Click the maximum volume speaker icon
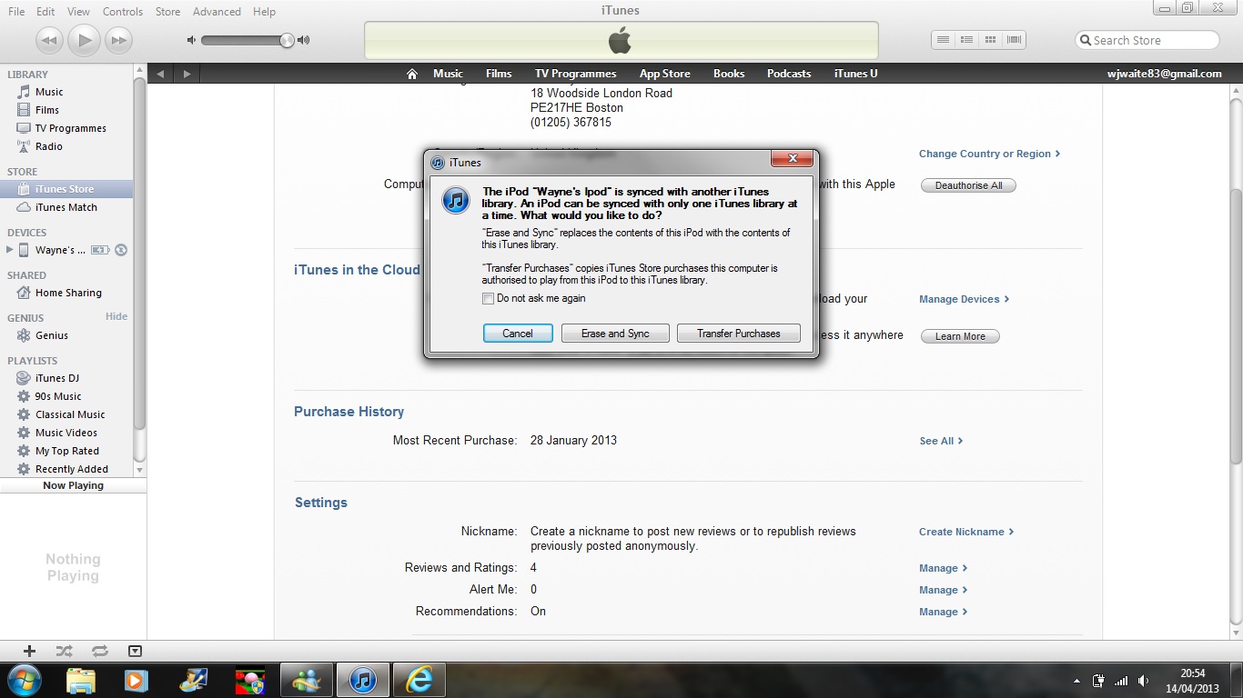The height and width of the screenshot is (698, 1243). [x=304, y=40]
